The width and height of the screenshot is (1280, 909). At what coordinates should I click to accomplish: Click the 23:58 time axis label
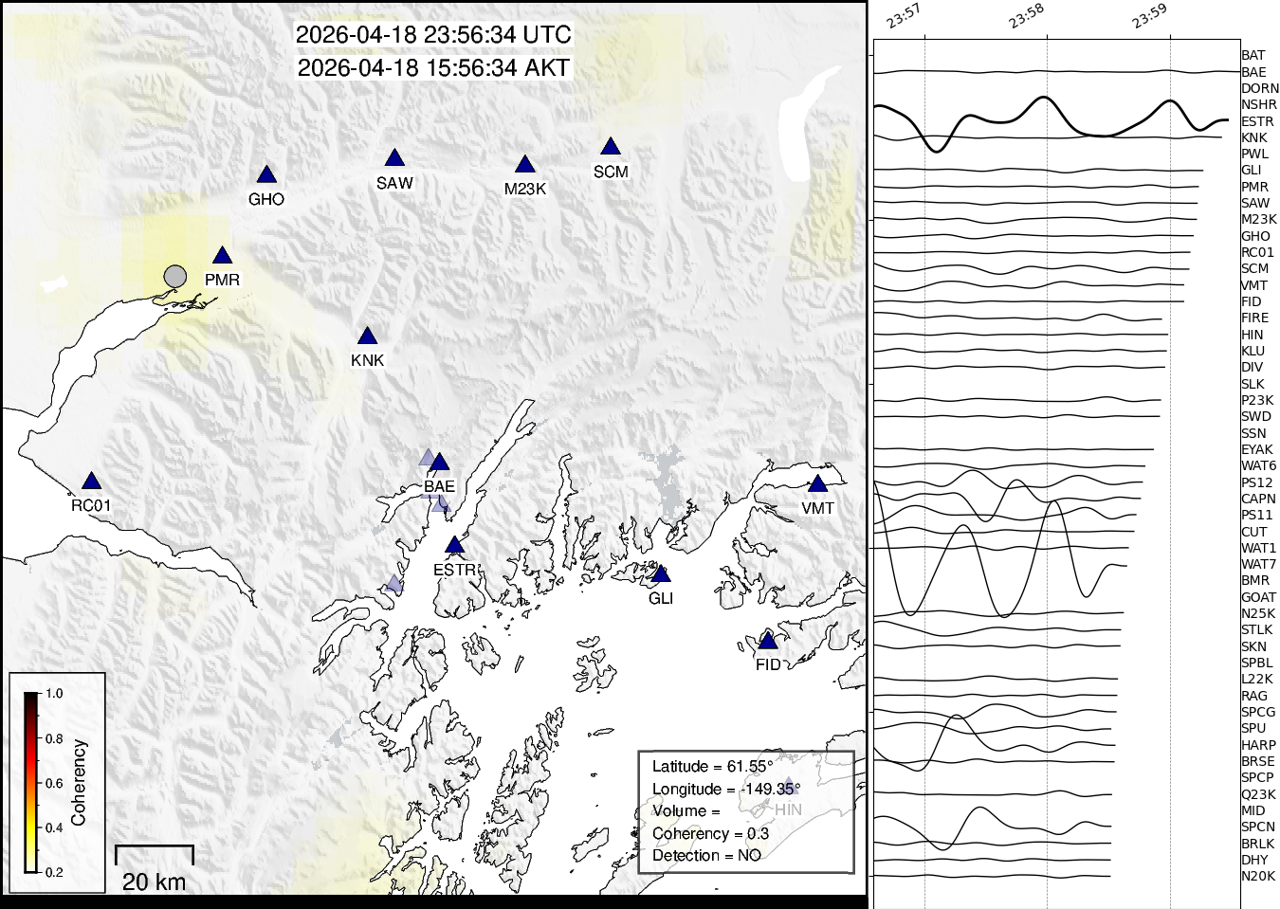click(x=1027, y=16)
